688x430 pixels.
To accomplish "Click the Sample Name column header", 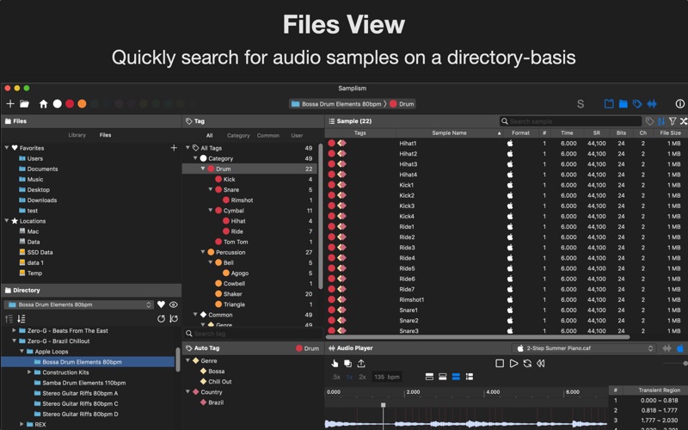I will pyautogui.click(x=449, y=133).
